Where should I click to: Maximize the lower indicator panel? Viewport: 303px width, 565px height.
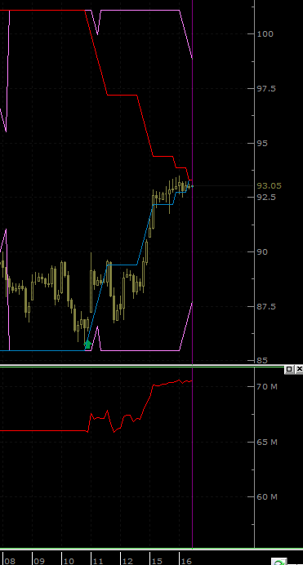[x=289, y=369]
